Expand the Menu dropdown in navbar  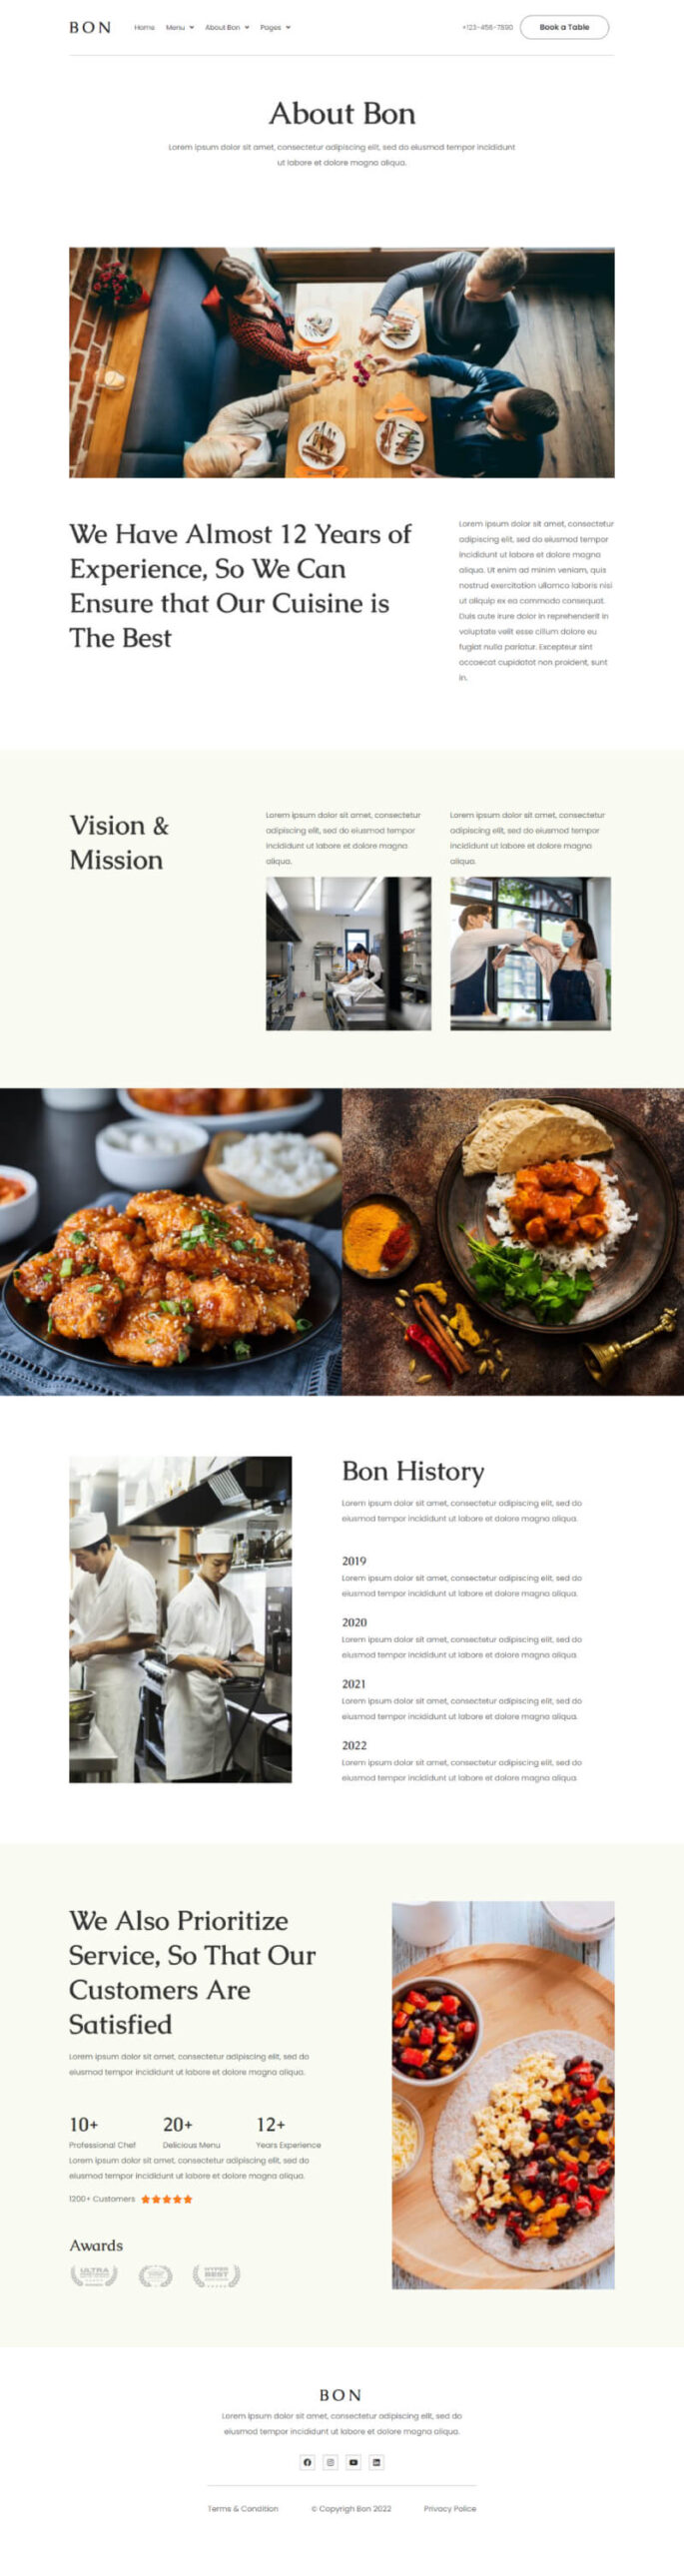tap(180, 27)
